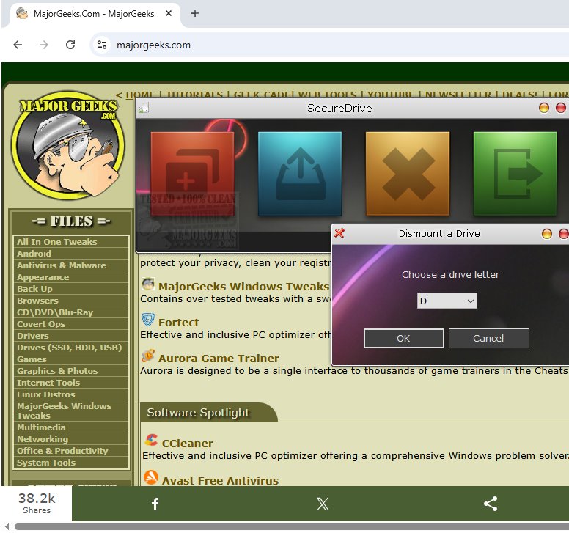Open the Back Up category

[x=35, y=289]
